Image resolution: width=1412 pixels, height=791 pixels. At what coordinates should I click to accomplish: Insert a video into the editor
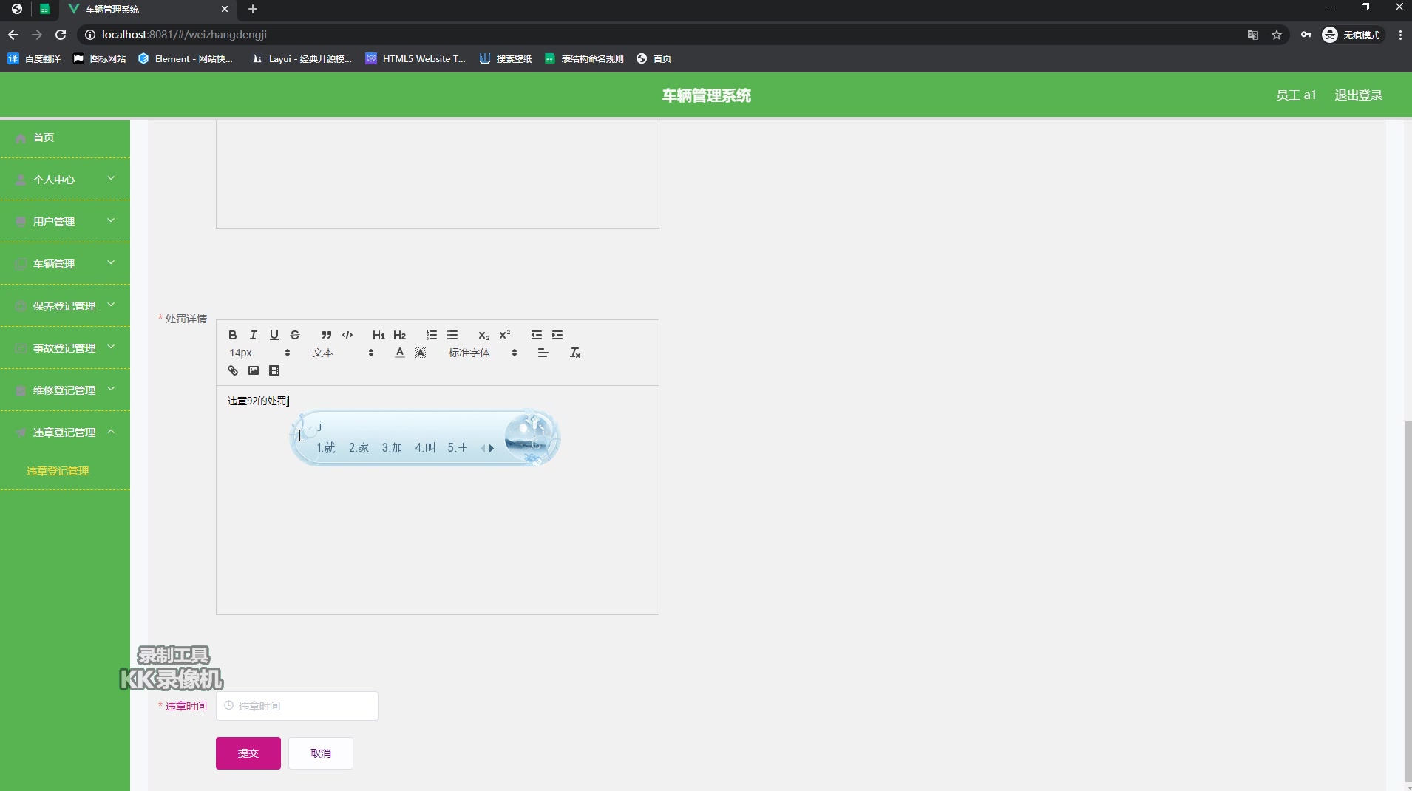click(274, 370)
